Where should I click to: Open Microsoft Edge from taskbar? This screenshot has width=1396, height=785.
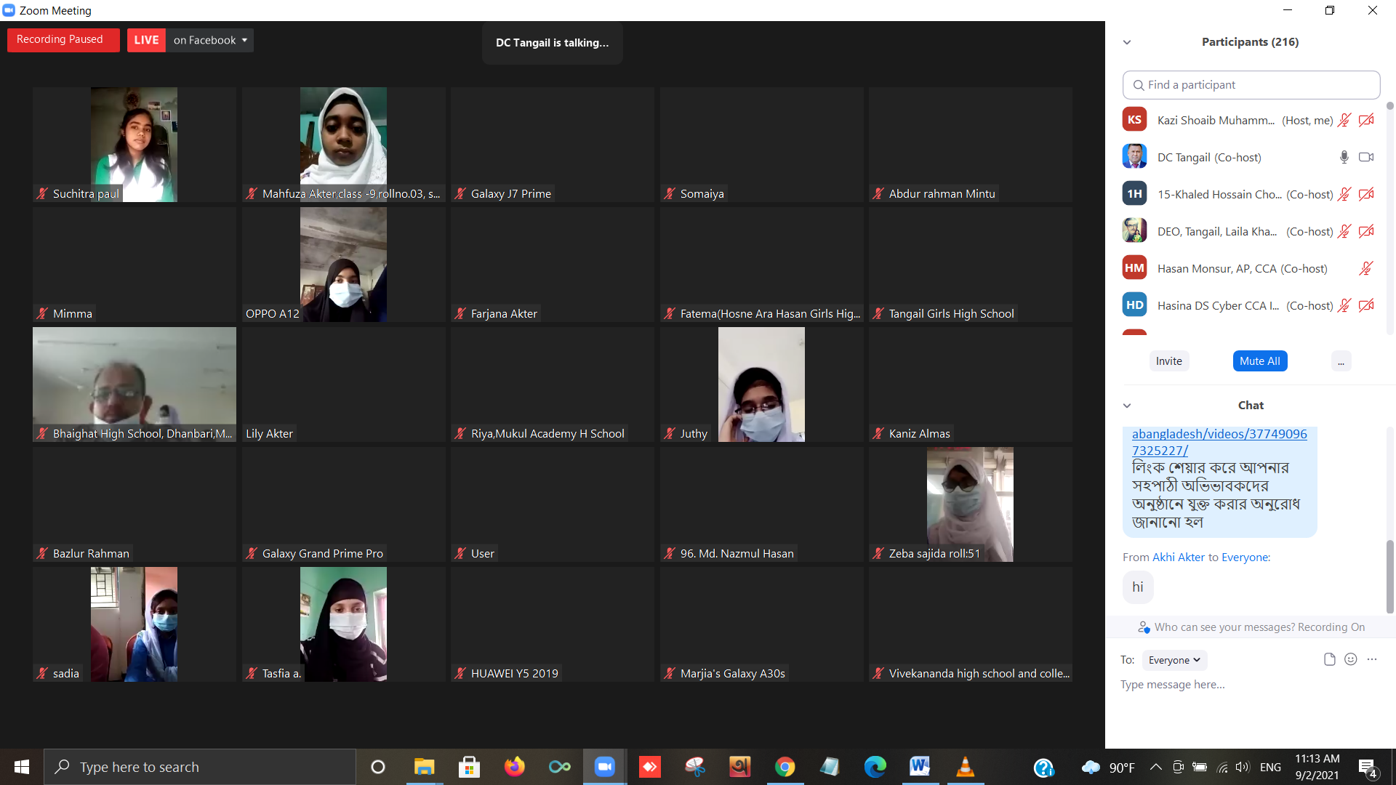tap(875, 767)
